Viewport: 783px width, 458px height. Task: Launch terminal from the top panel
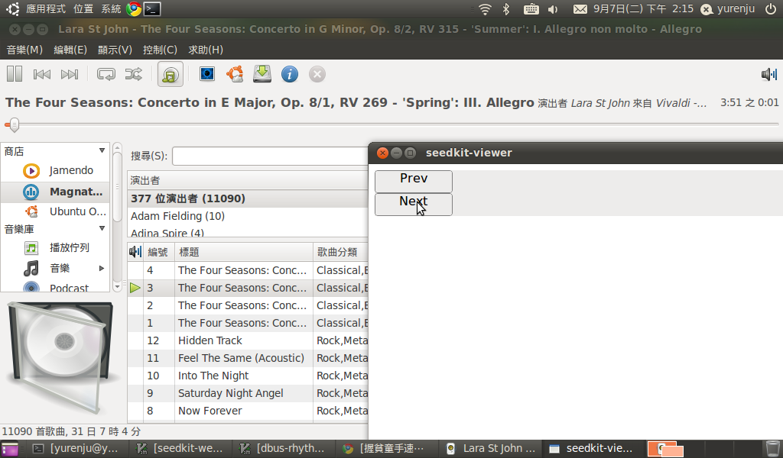coord(152,8)
